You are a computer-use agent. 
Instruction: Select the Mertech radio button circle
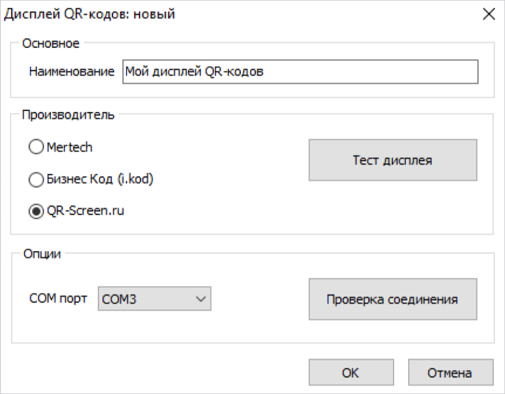(36, 147)
